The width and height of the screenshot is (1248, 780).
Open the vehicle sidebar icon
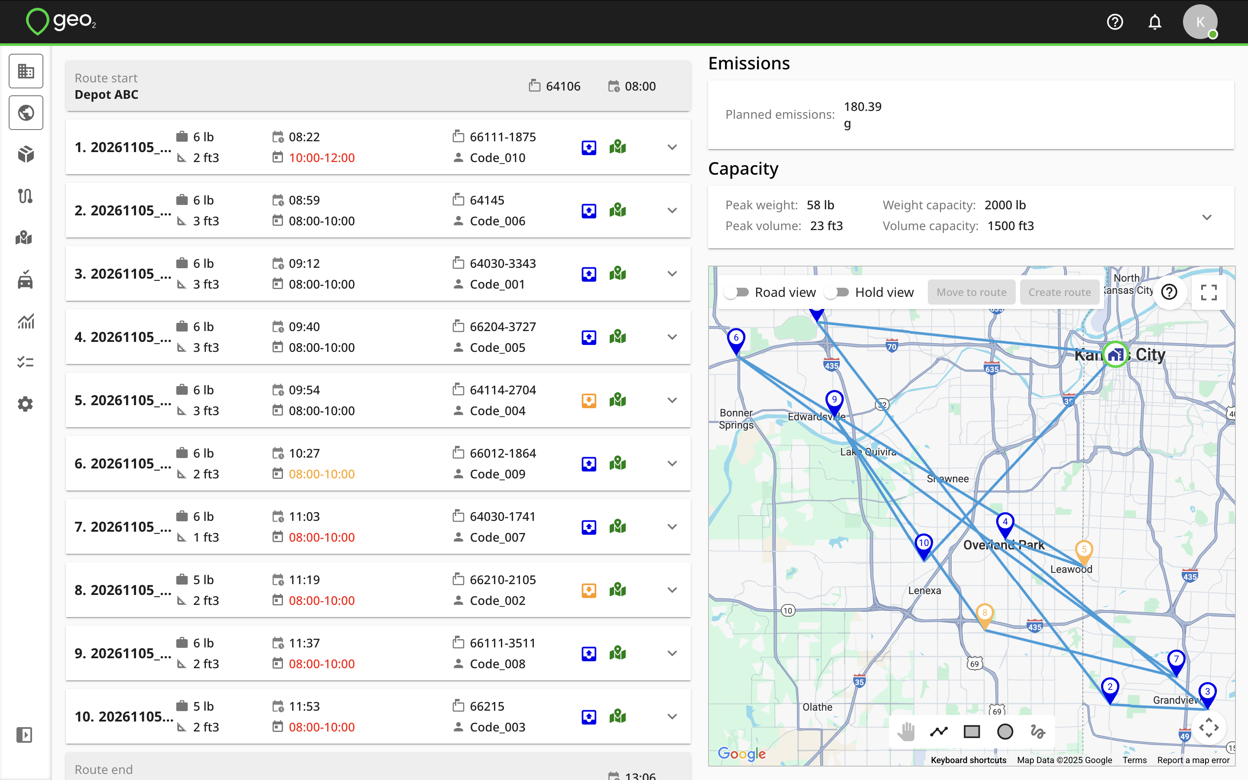click(x=26, y=279)
